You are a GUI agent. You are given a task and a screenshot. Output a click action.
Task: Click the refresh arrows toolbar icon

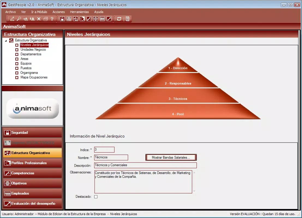coord(119,19)
